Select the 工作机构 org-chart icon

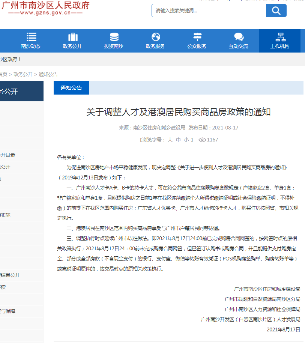(x=280, y=37)
